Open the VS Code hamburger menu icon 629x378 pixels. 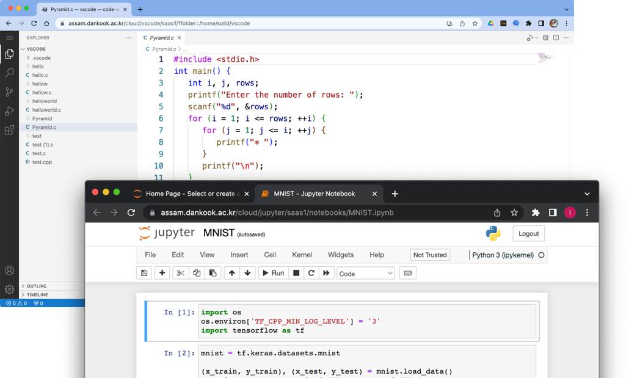[x=9, y=38]
